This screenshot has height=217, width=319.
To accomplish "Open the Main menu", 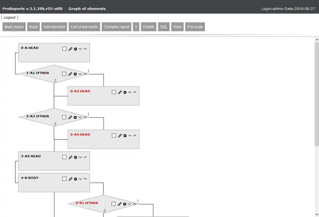I will click(14, 27).
